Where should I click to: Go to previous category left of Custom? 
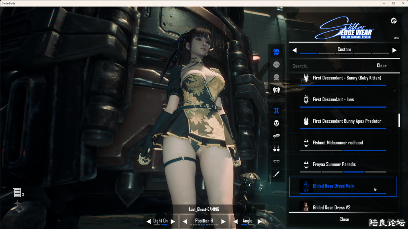click(x=294, y=50)
